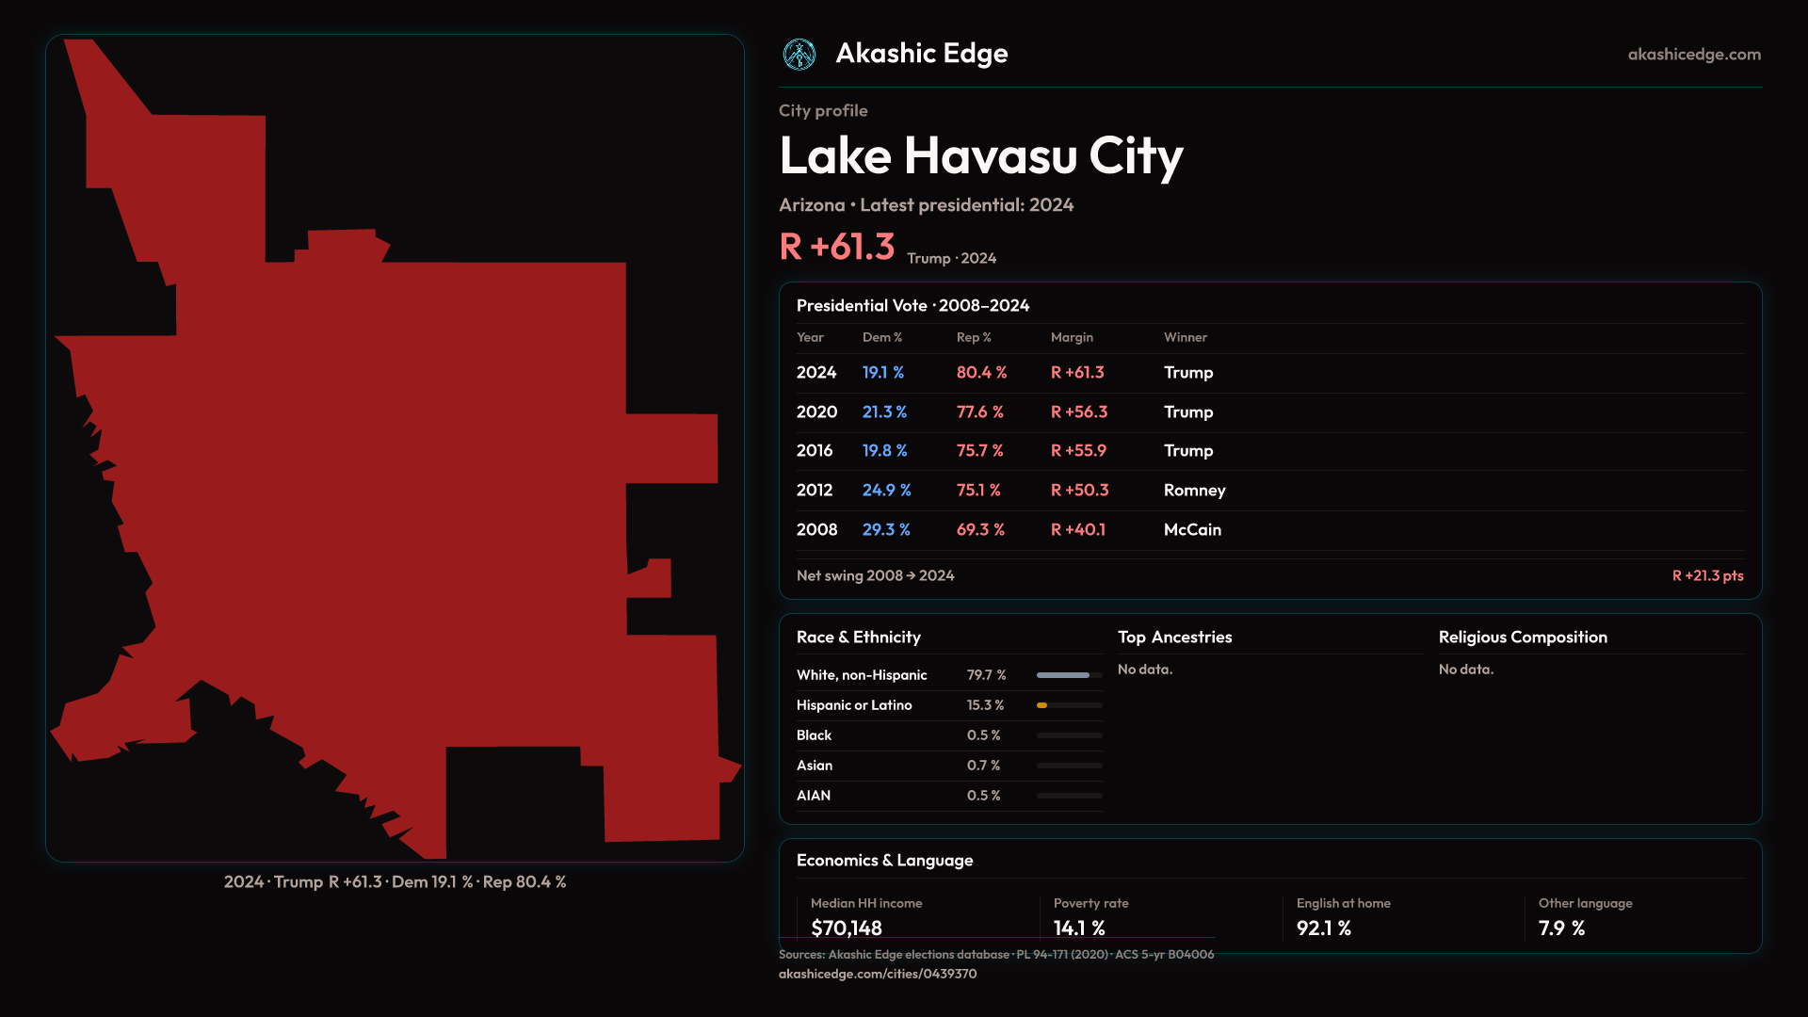Click the Lake Havasu City title

coord(980,156)
